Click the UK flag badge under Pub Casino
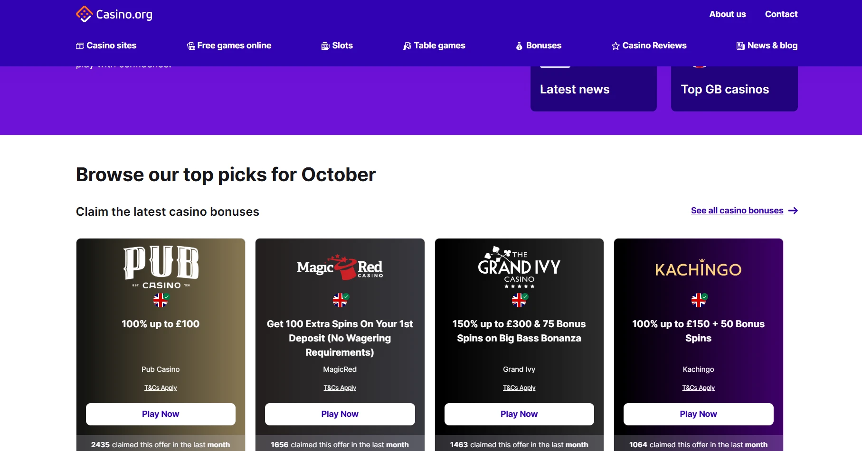 click(161, 300)
